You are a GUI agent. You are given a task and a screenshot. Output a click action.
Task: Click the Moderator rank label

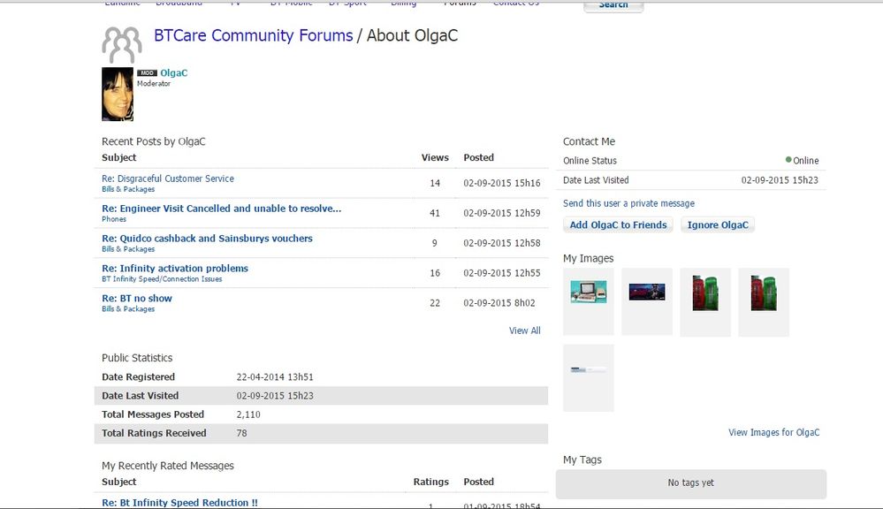pos(154,83)
